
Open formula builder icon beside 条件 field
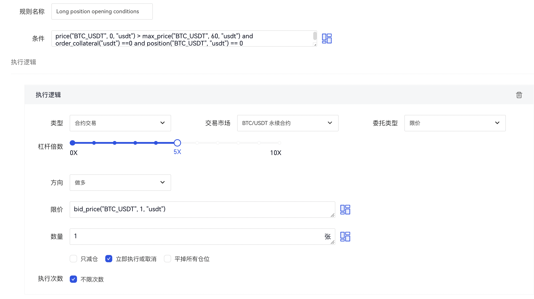click(x=326, y=38)
